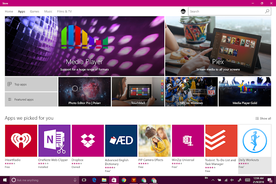This screenshot has width=276, height=184.
Task: Click the magnifier search icon
Action: click(267, 11)
